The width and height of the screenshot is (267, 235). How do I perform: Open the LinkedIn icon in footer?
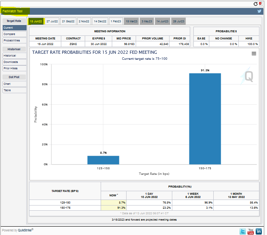(x=259, y=231)
